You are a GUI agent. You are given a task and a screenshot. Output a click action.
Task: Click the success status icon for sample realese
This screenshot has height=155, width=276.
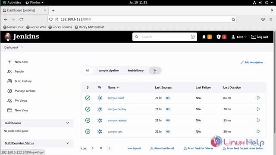88,121
